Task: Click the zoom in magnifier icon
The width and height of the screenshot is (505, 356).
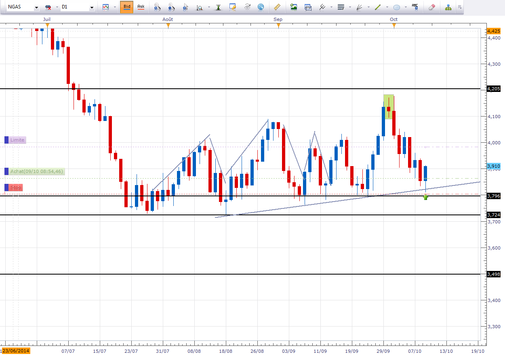Action: tap(158, 7)
